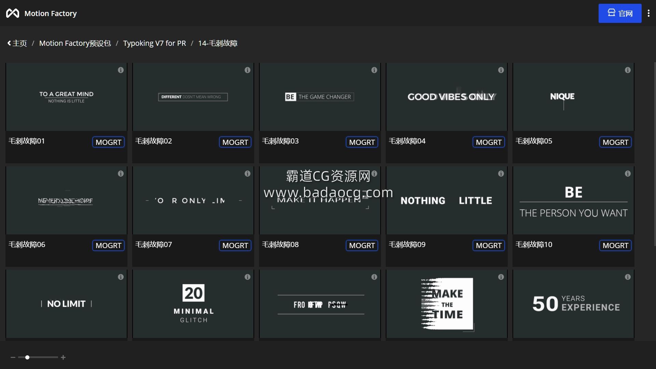Go back to 主页 home
Viewport: 656px width, 369px height.
pos(17,43)
